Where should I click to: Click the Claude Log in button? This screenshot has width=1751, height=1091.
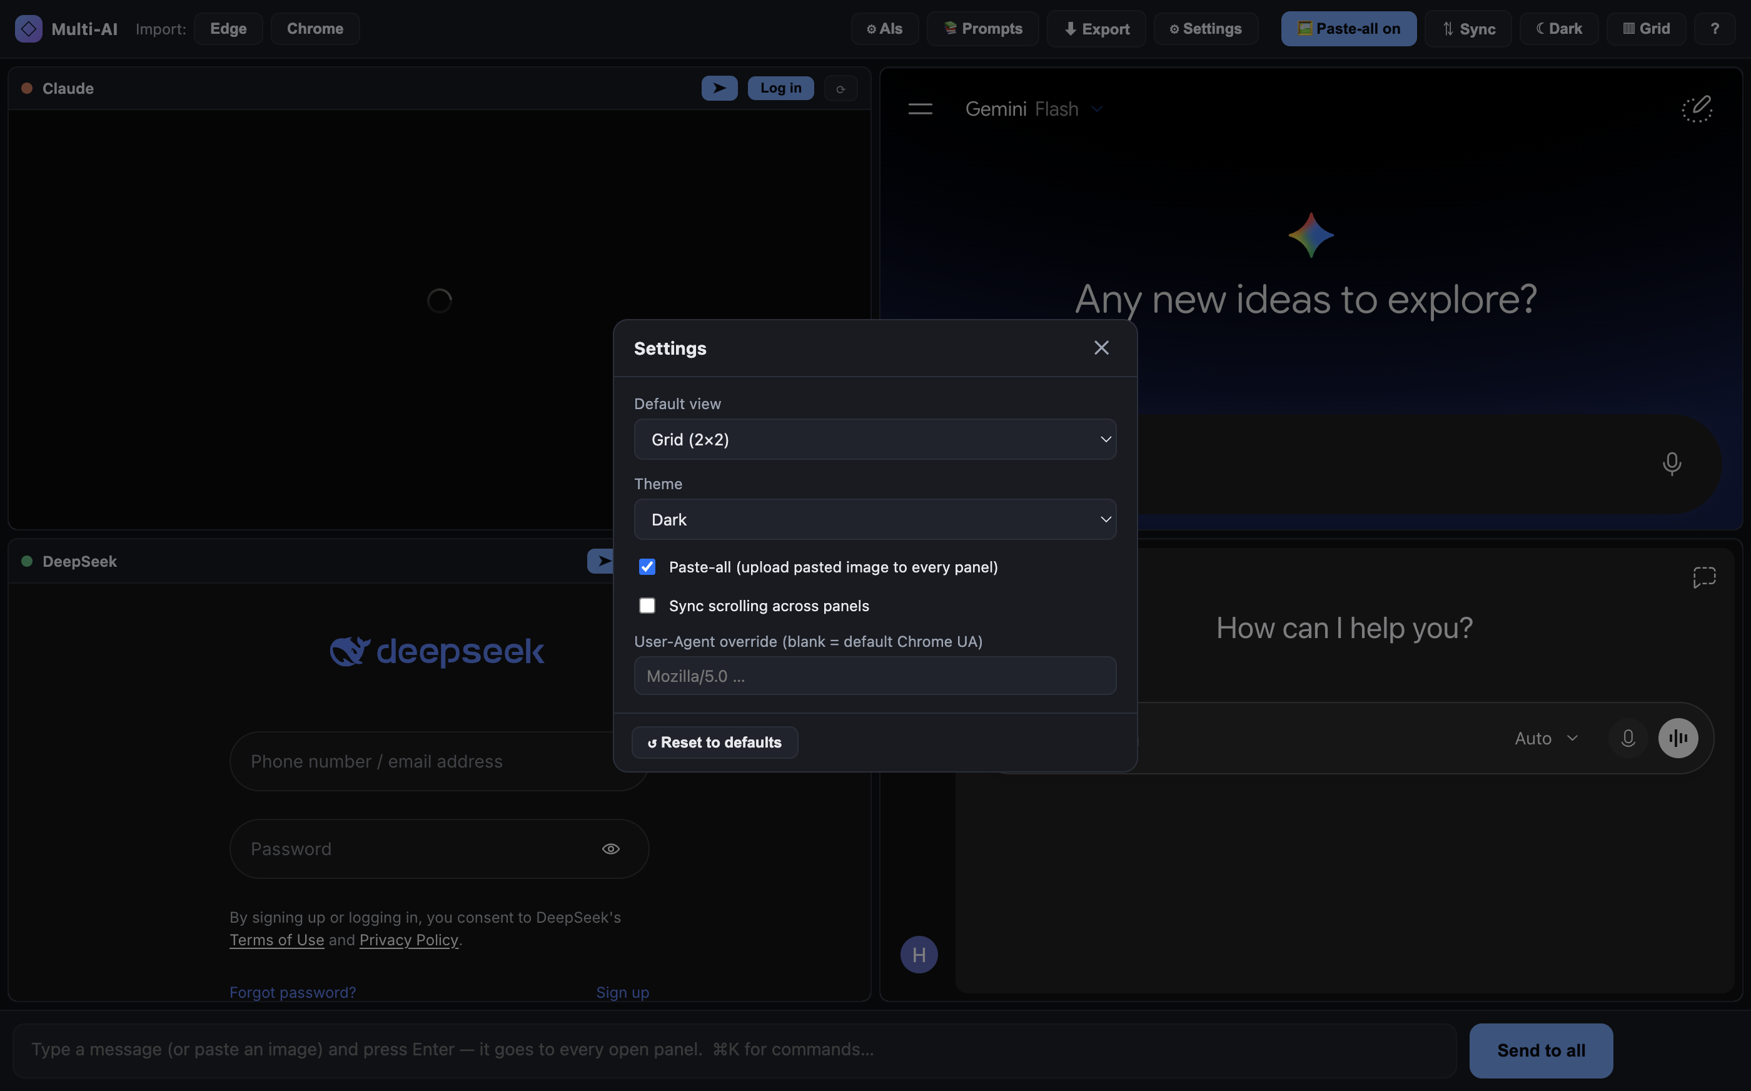tap(780, 88)
